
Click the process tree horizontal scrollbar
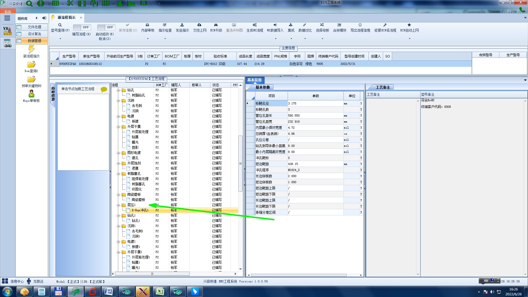(152, 274)
